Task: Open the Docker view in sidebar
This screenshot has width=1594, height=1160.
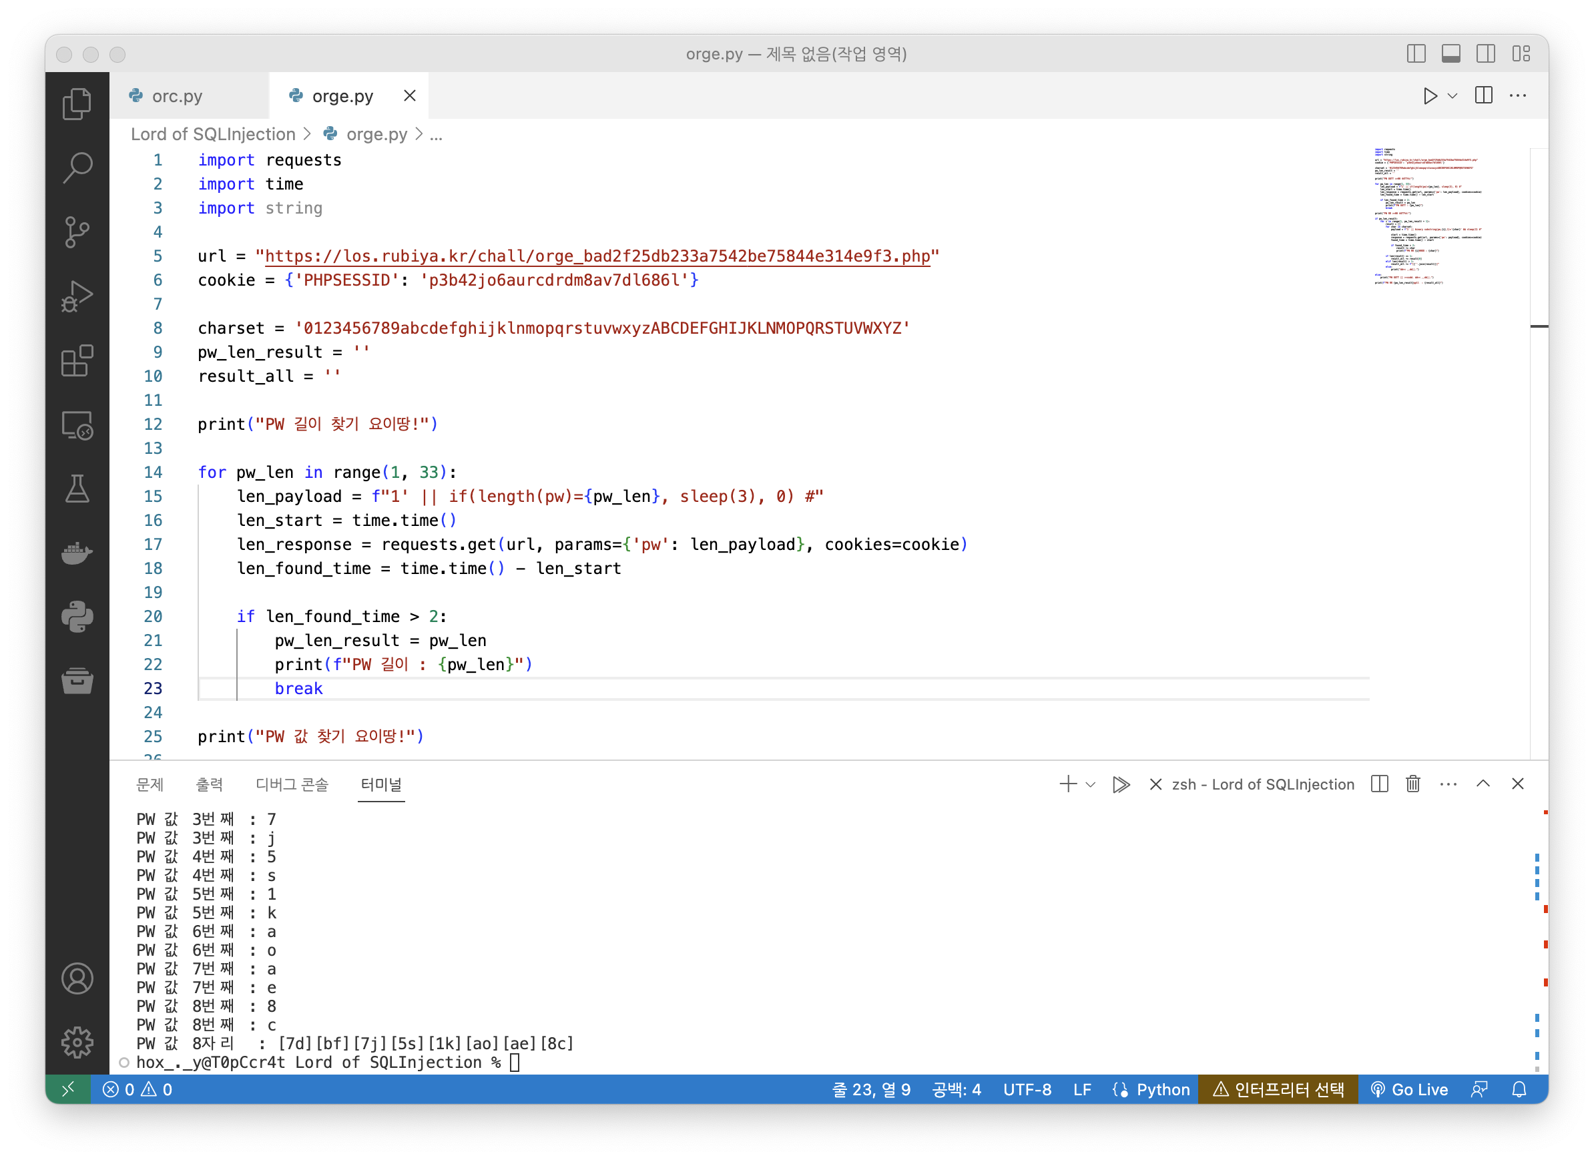Action: [x=77, y=553]
